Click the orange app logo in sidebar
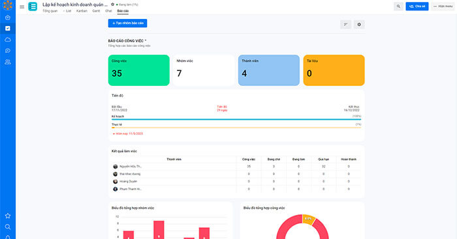457x239 pixels. [8, 5]
